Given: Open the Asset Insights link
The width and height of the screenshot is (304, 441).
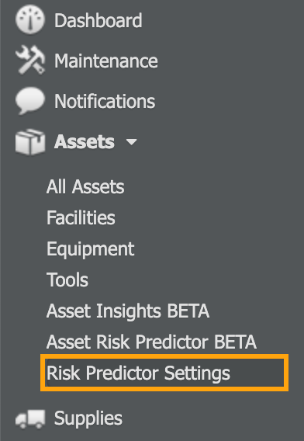Looking at the screenshot, I should point(104,311).
